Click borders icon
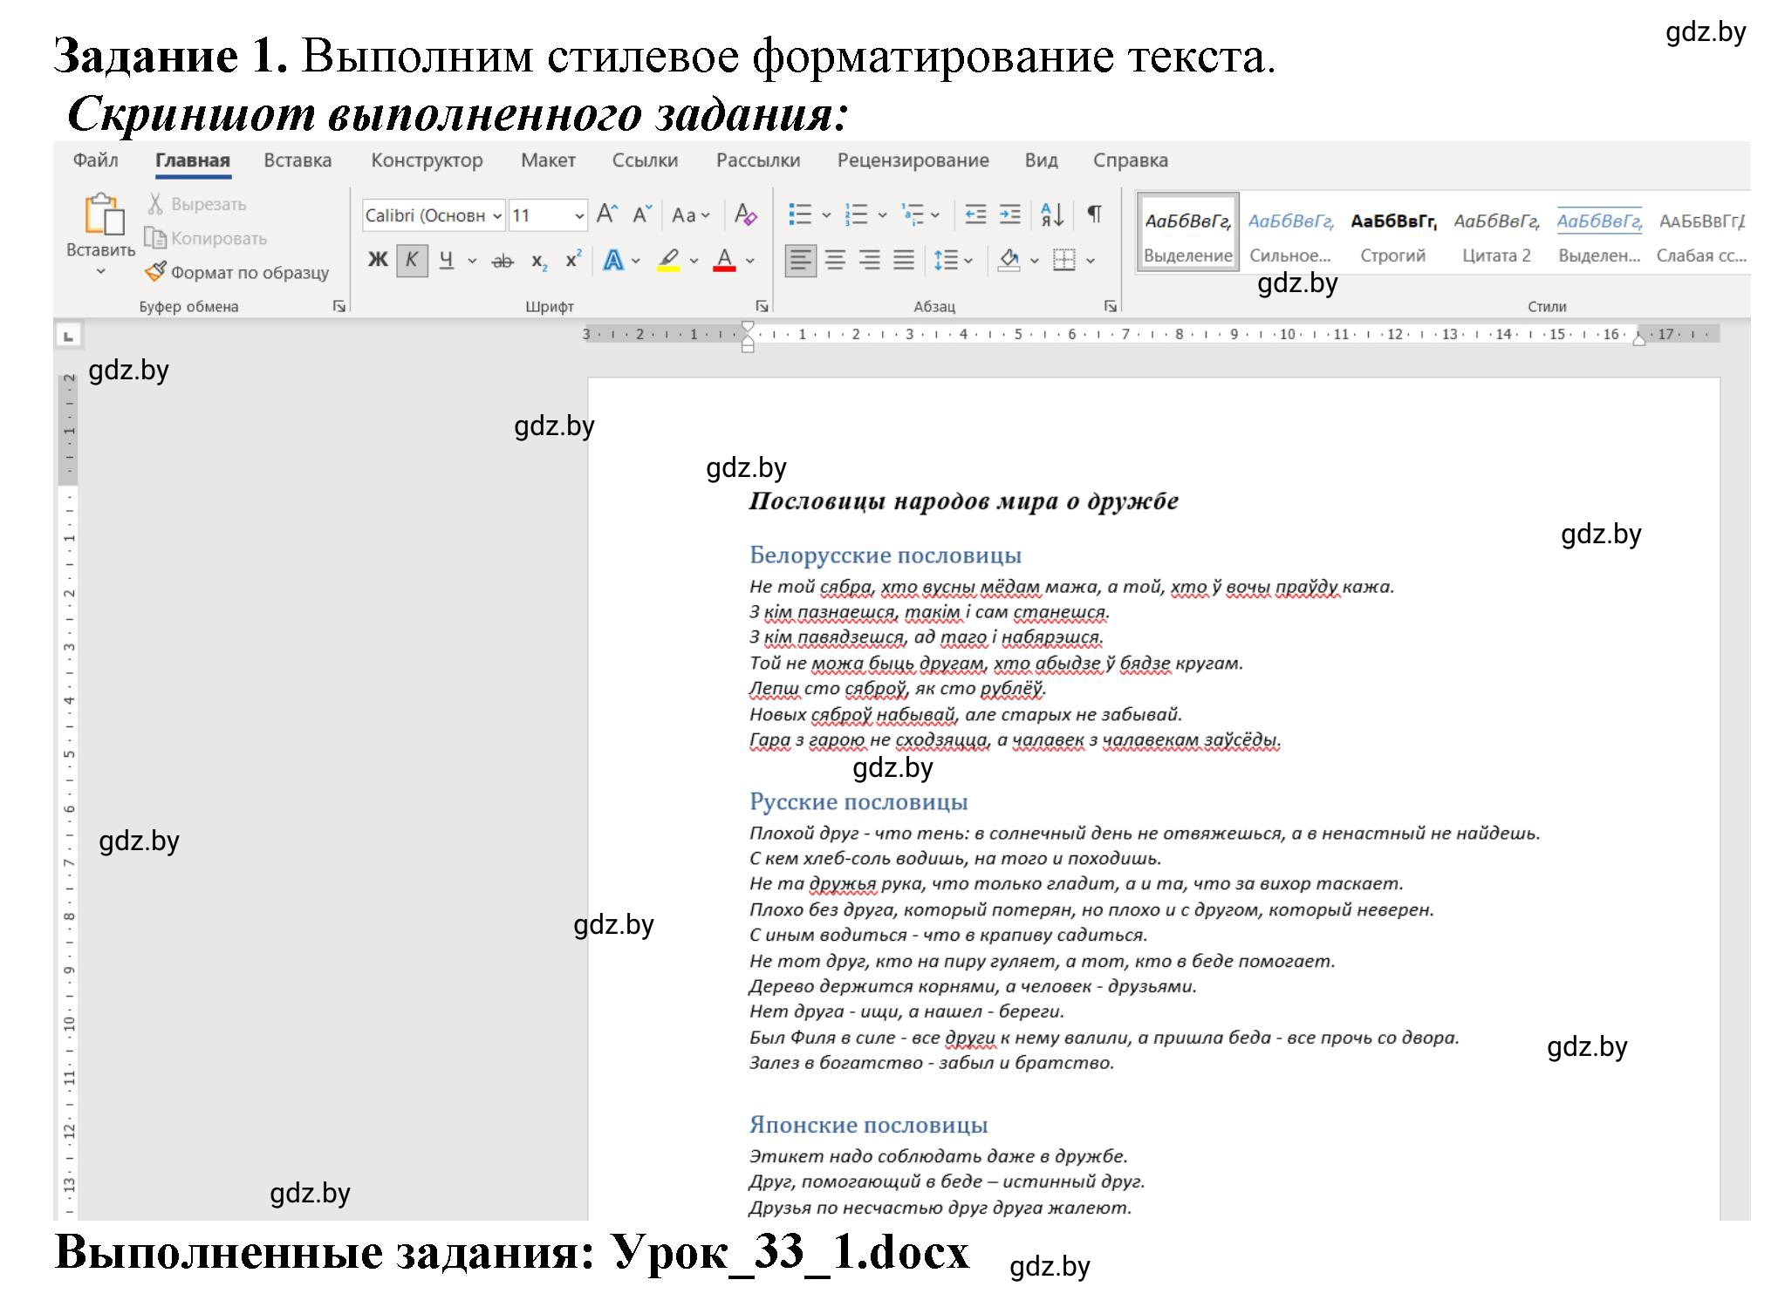This screenshot has width=1778, height=1314. tap(1064, 260)
